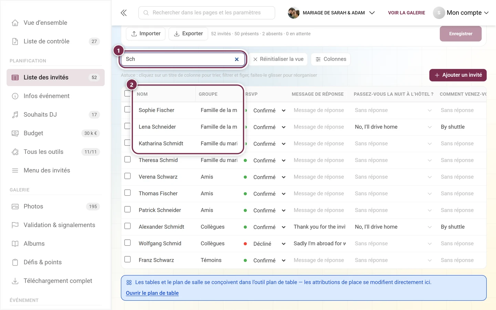Viewport: 496px width, 310px height.
Task: Click the search magnifier icon
Action: [146, 13]
